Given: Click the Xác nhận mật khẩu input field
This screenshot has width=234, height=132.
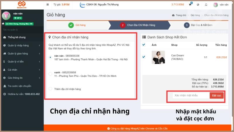Looking at the screenshot, I should [191, 96].
